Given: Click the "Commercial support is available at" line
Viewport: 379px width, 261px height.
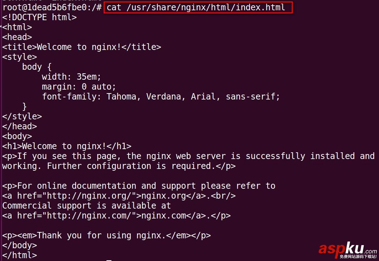Looking at the screenshot, I should 87,205.
